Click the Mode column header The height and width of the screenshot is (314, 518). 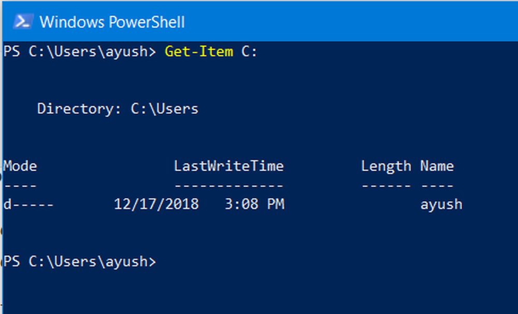[x=20, y=166]
